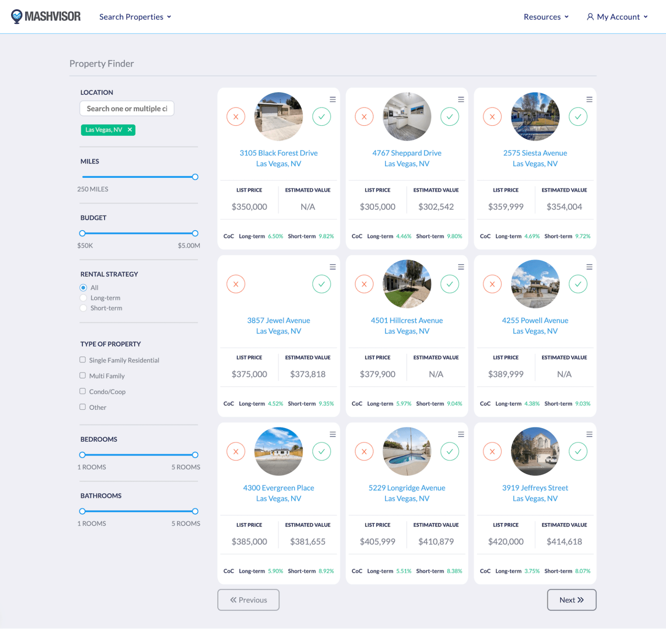Open the hamburger menu on 2575 Siesta Avenue card

pos(589,99)
